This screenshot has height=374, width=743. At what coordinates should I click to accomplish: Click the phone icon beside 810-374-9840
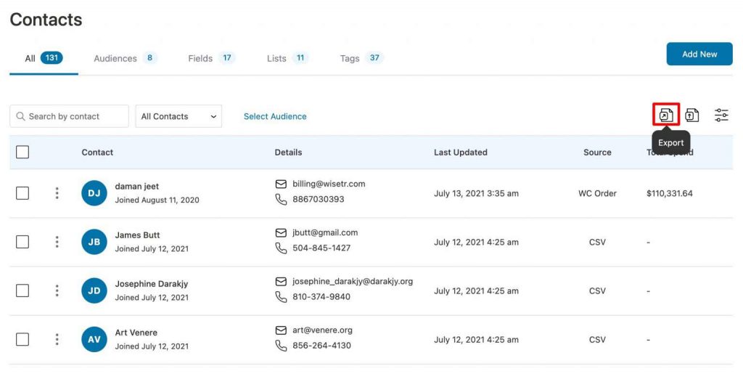click(281, 297)
